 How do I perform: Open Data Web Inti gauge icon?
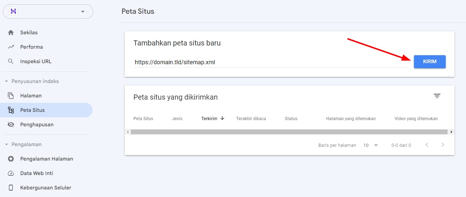(11, 173)
